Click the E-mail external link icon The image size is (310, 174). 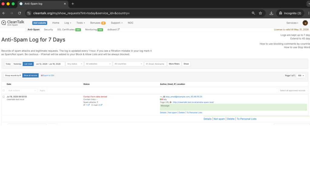click(101, 105)
